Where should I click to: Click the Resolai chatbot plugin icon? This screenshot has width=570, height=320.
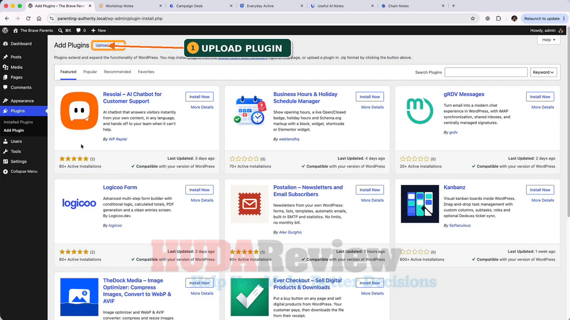(79, 111)
